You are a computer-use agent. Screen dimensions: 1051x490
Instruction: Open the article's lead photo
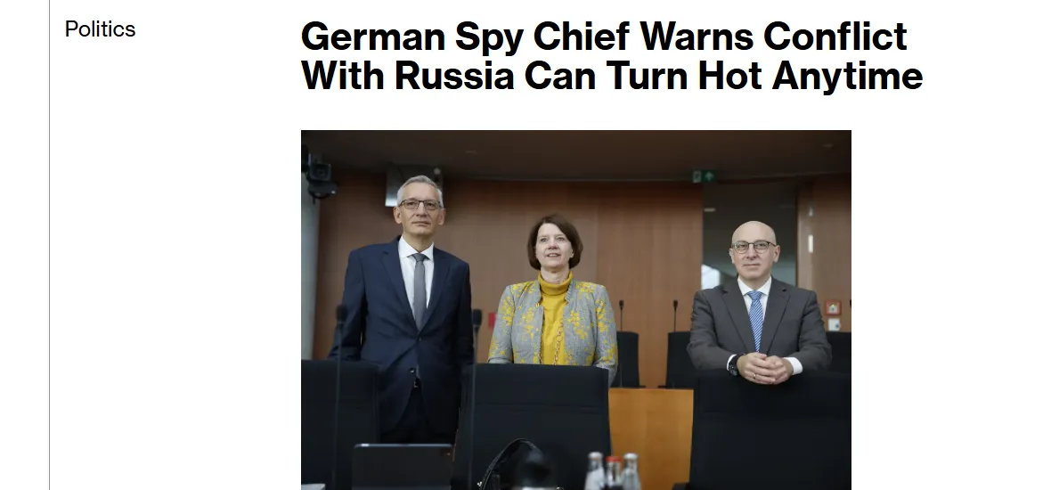(575, 310)
